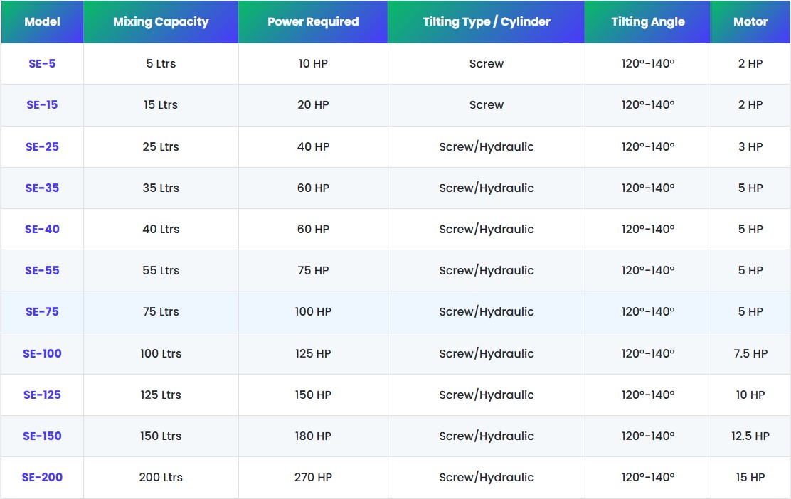This screenshot has width=791, height=499.
Task: Click Screw/Hydraulic in the SE-75 row
Action: tap(487, 312)
